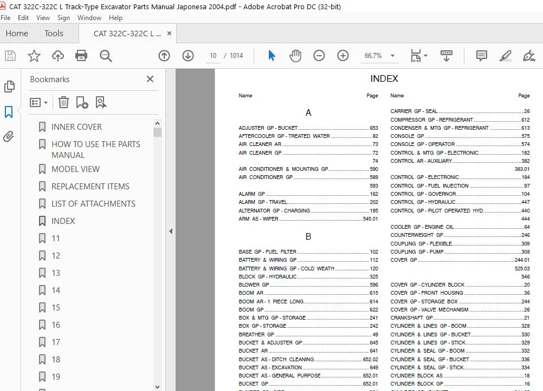Go to previous page arrow
This screenshot has width=543, height=391.
pos(164,56)
